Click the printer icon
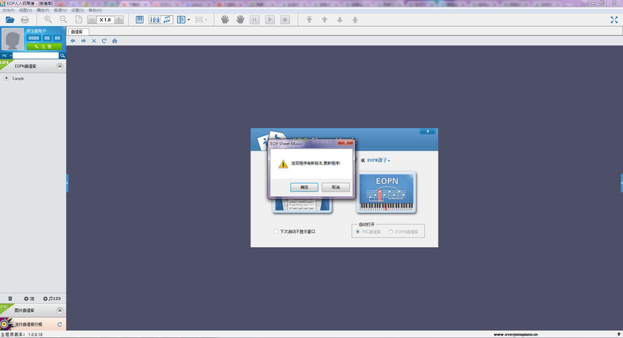 [25, 20]
